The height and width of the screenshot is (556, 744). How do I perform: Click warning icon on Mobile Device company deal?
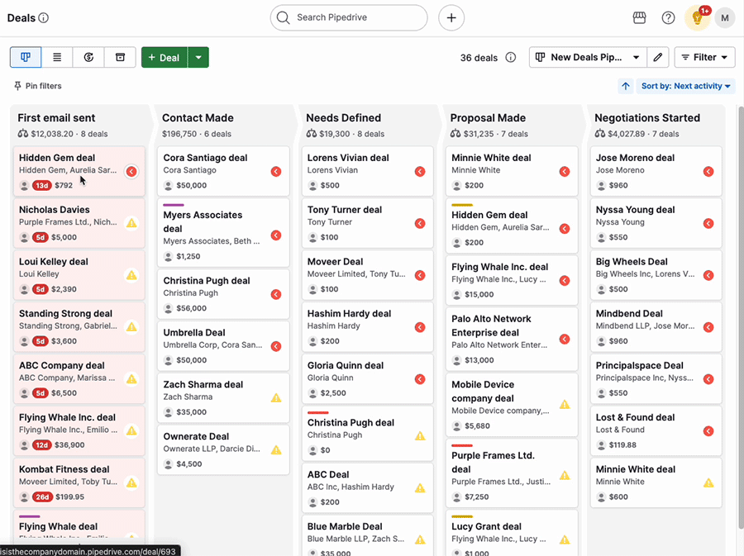coord(564,405)
